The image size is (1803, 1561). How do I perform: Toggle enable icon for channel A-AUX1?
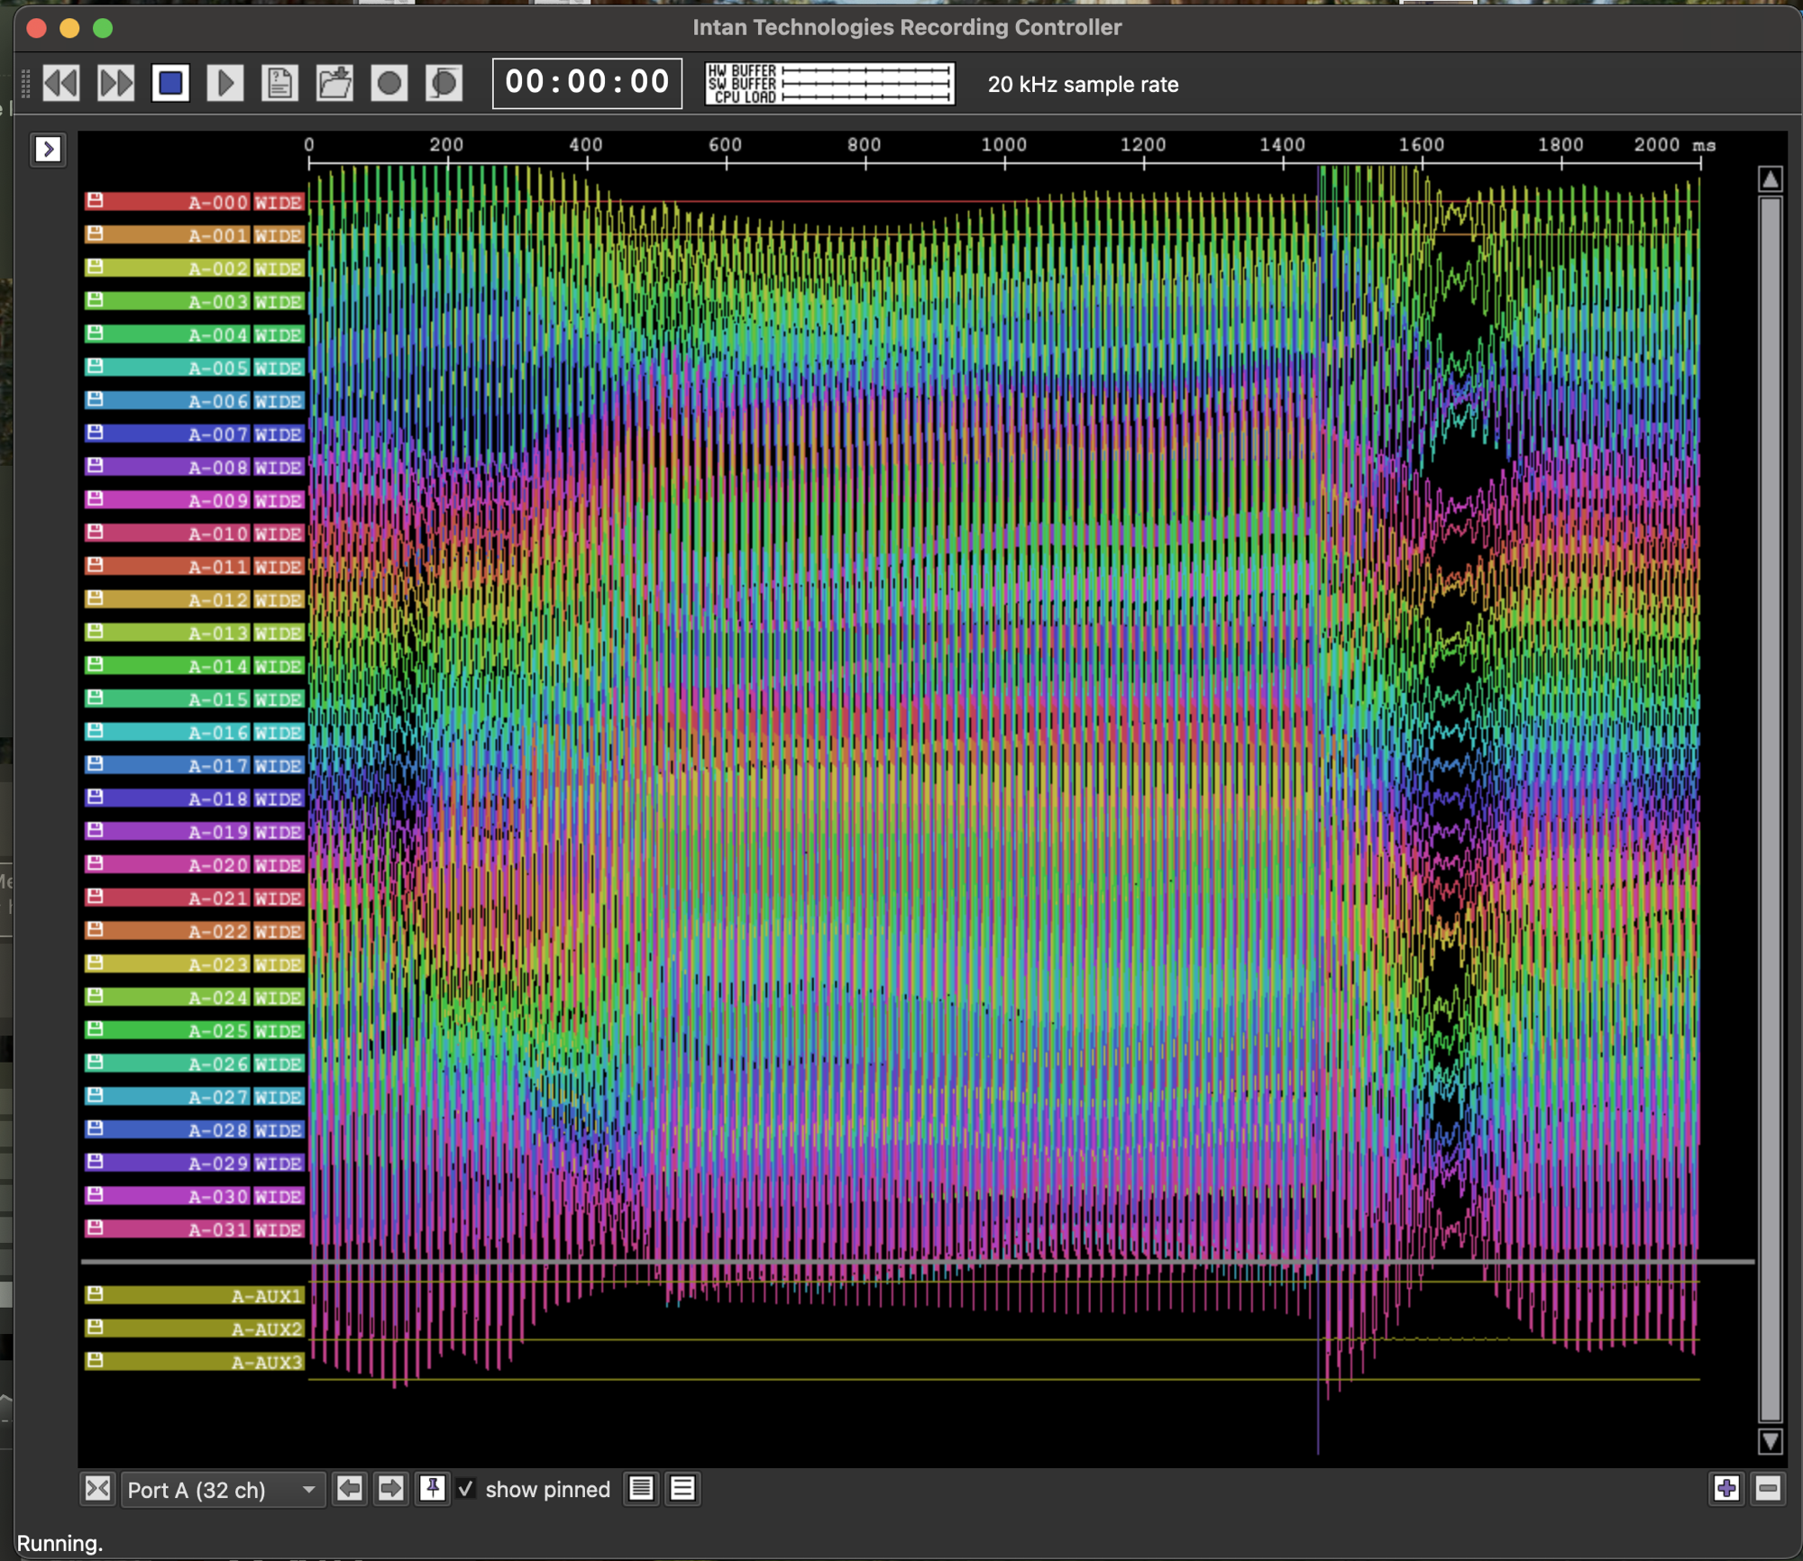(95, 1294)
